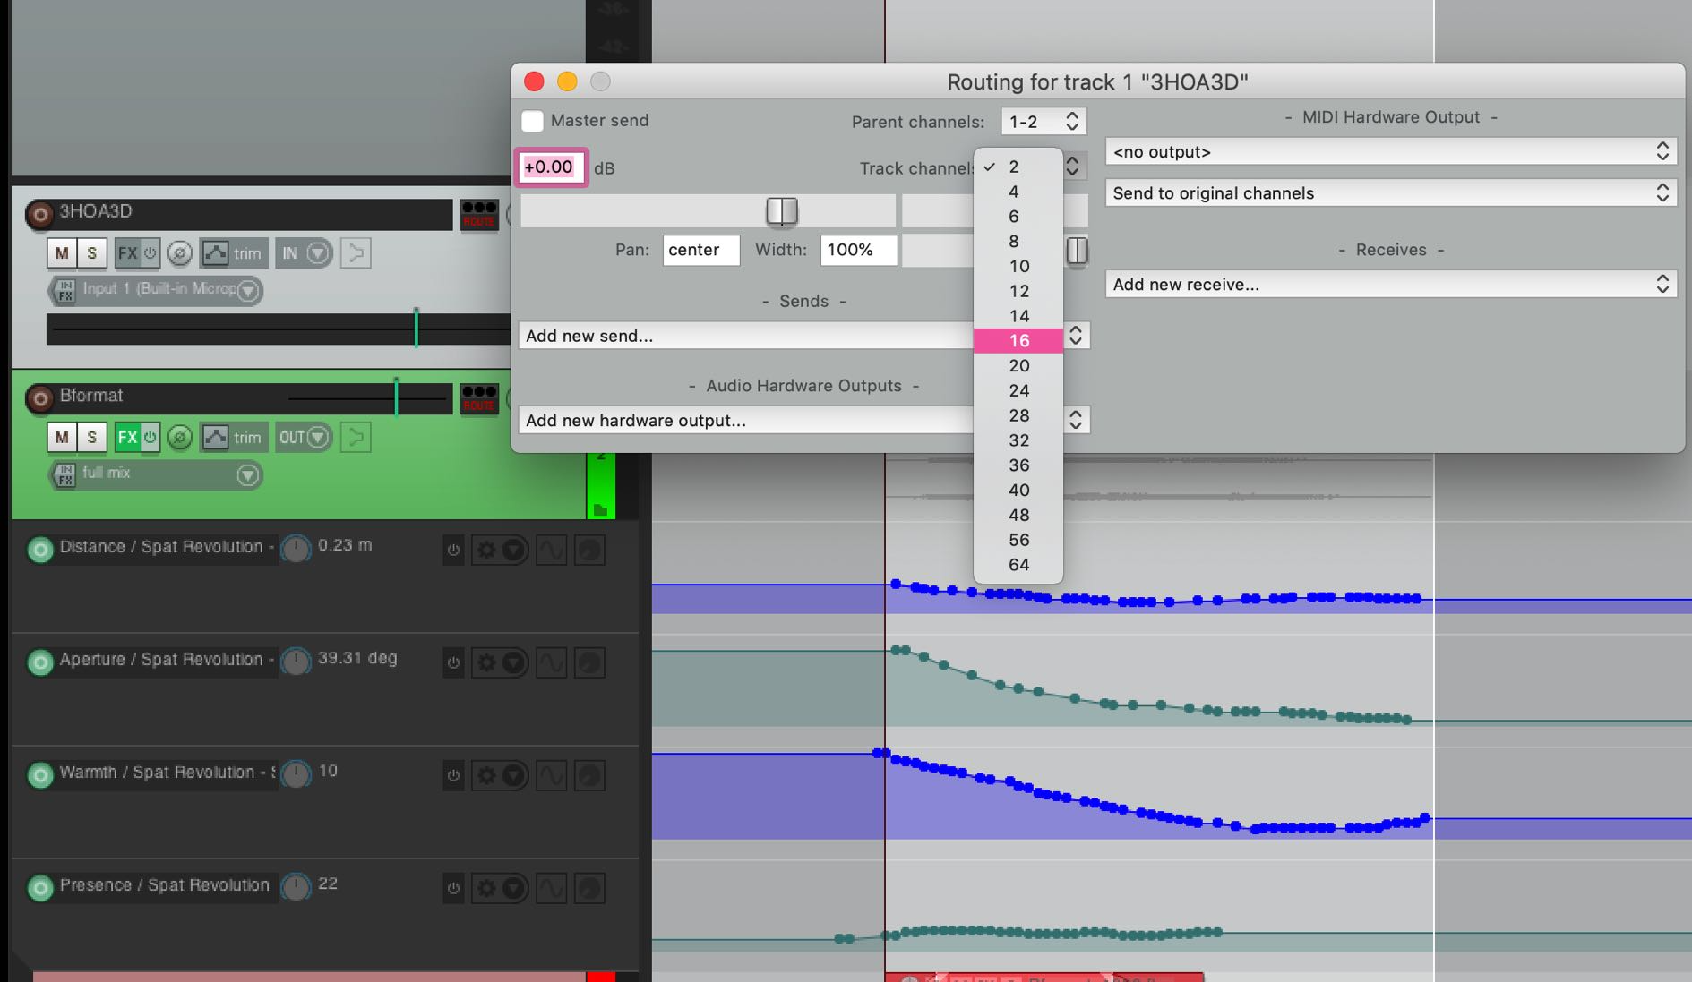Choose 64 from the track channels list
The height and width of the screenshot is (982, 1692).
[1018, 565]
